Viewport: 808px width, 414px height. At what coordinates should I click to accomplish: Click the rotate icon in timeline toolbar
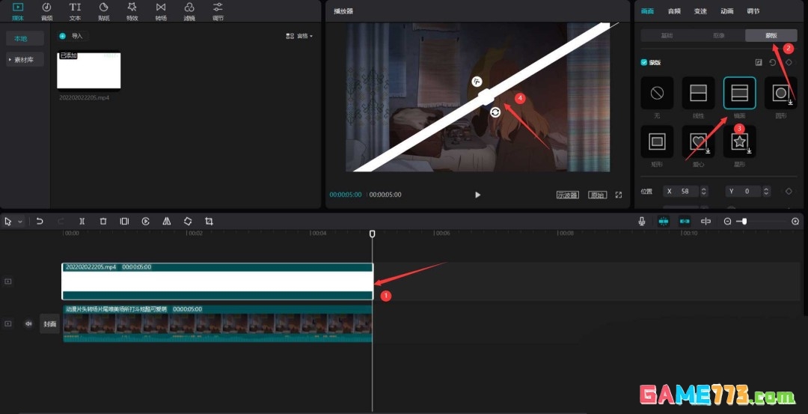pyautogui.click(x=188, y=221)
